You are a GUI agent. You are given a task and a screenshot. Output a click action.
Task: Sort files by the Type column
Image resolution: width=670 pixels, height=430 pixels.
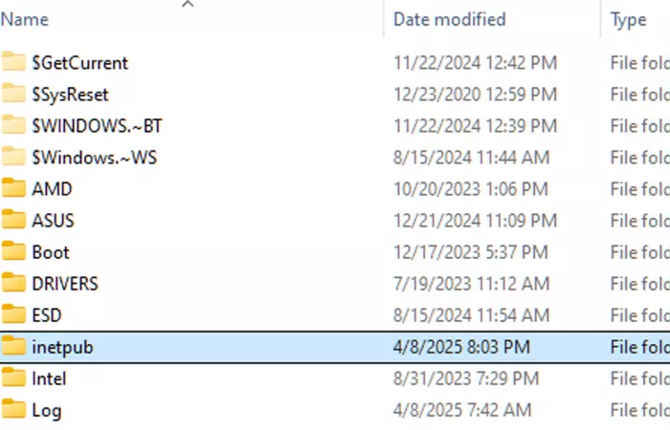(629, 19)
